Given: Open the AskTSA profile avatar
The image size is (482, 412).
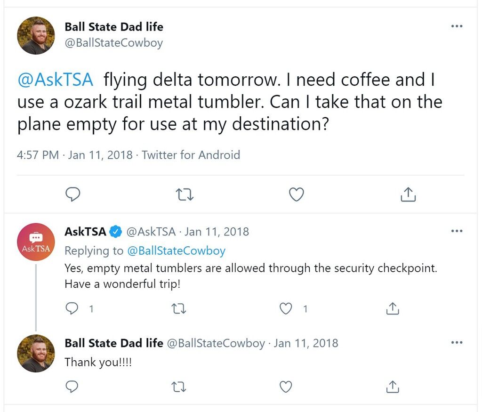Looking at the screenshot, I should click(x=36, y=242).
